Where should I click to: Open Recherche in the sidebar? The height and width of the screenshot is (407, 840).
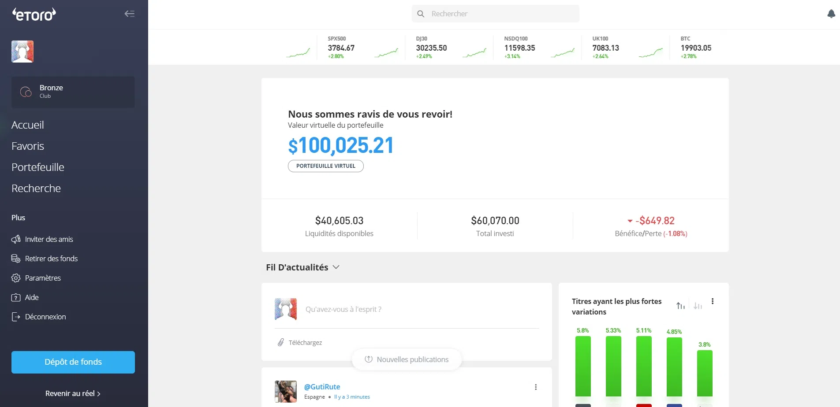click(x=36, y=189)
